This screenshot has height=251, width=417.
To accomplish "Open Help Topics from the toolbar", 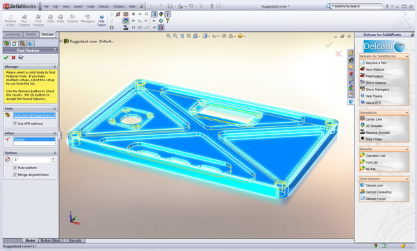I will tap(101, 21).
